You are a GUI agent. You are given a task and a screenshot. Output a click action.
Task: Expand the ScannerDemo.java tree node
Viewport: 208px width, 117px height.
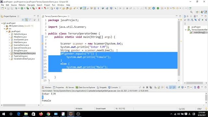[x=9, y=45]
